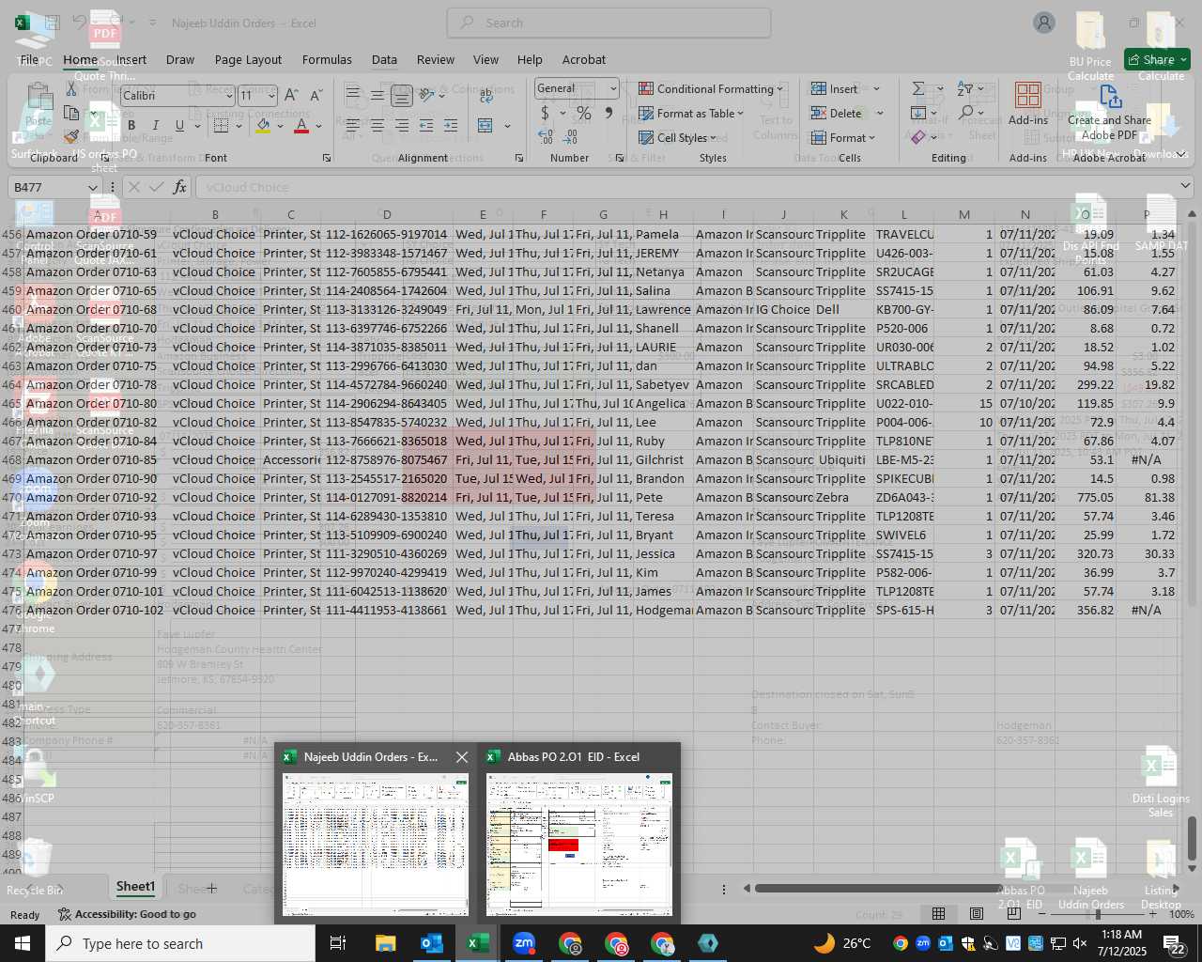Toggle Normal view button in status bar
The width and height of the screenshot is (1202, 962).
[x=938, y=913]
